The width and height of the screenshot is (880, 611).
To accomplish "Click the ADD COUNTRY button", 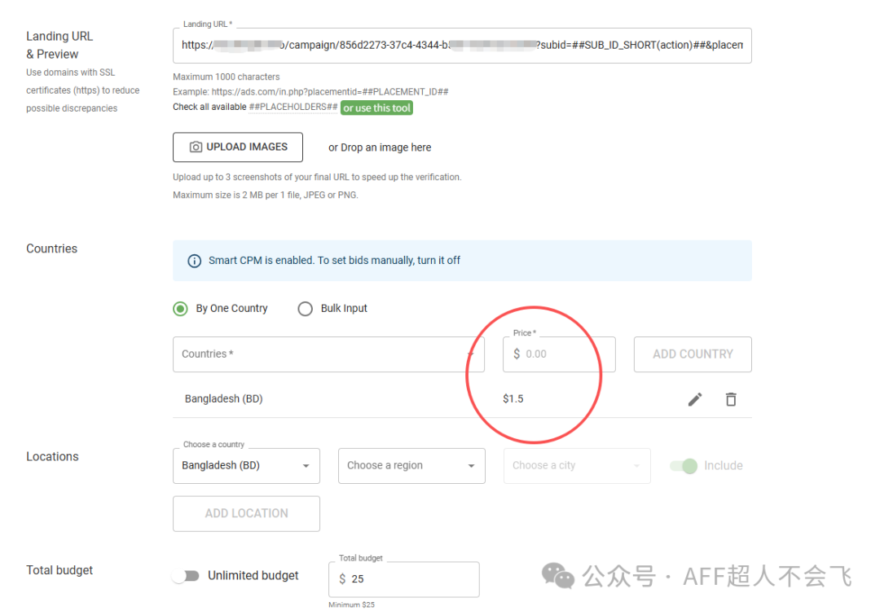I will click(x=693, y=354).
